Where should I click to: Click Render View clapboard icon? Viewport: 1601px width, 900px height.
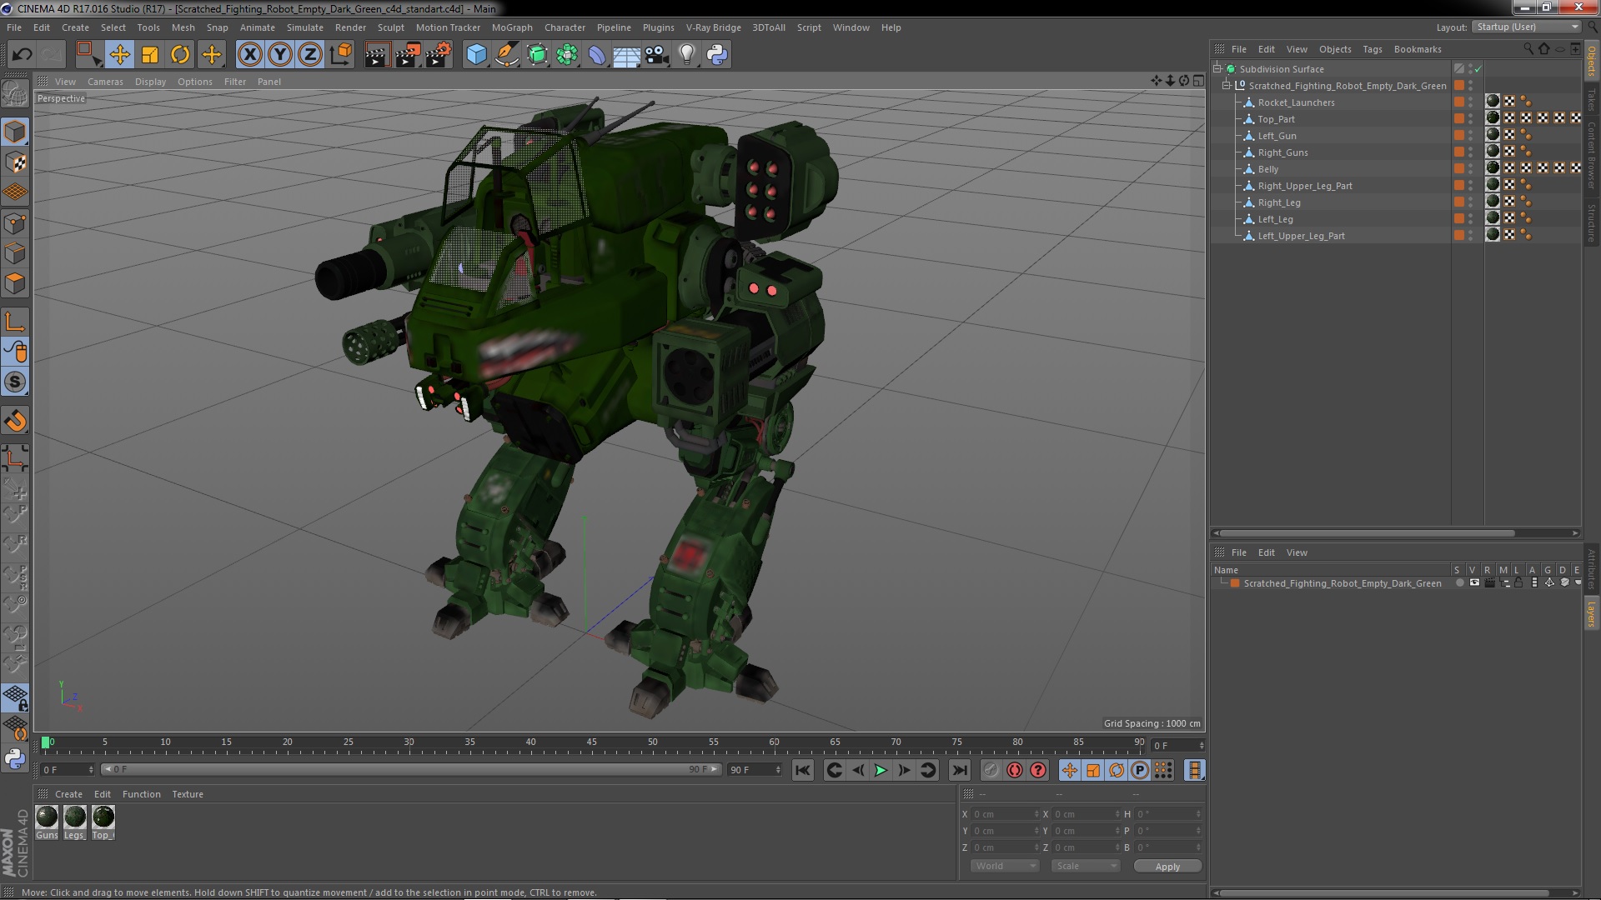tap(377, 55)
